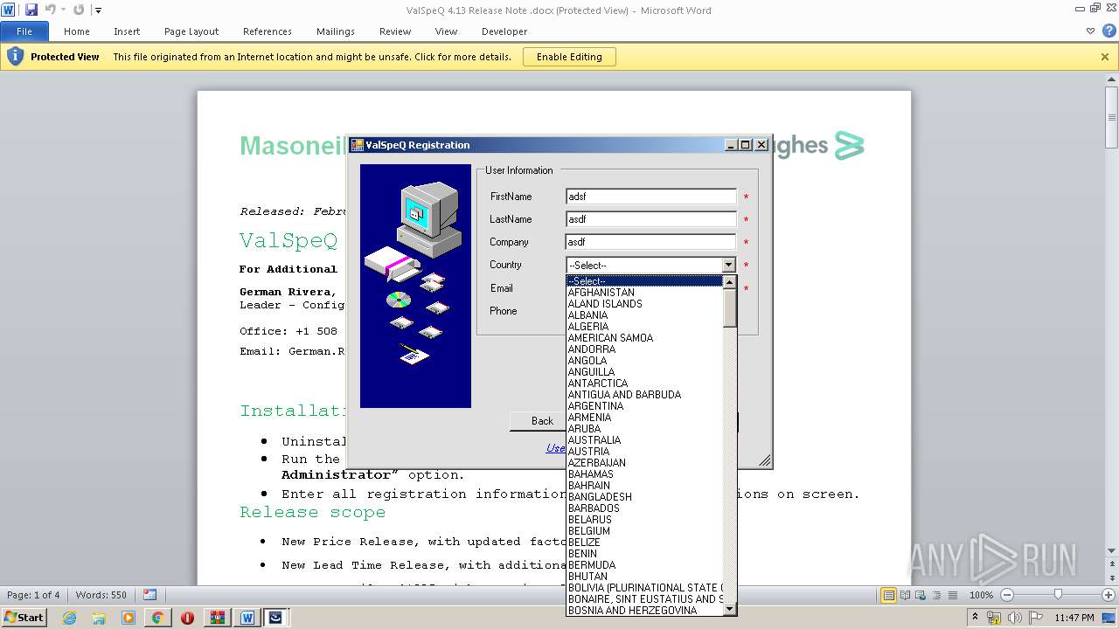Collapse the ribbon with the caret icon
This screenshot has height=629, width=1119.
(1090, 31)
